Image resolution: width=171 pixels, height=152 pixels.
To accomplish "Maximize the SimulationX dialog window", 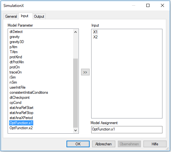I will (148, 5).
